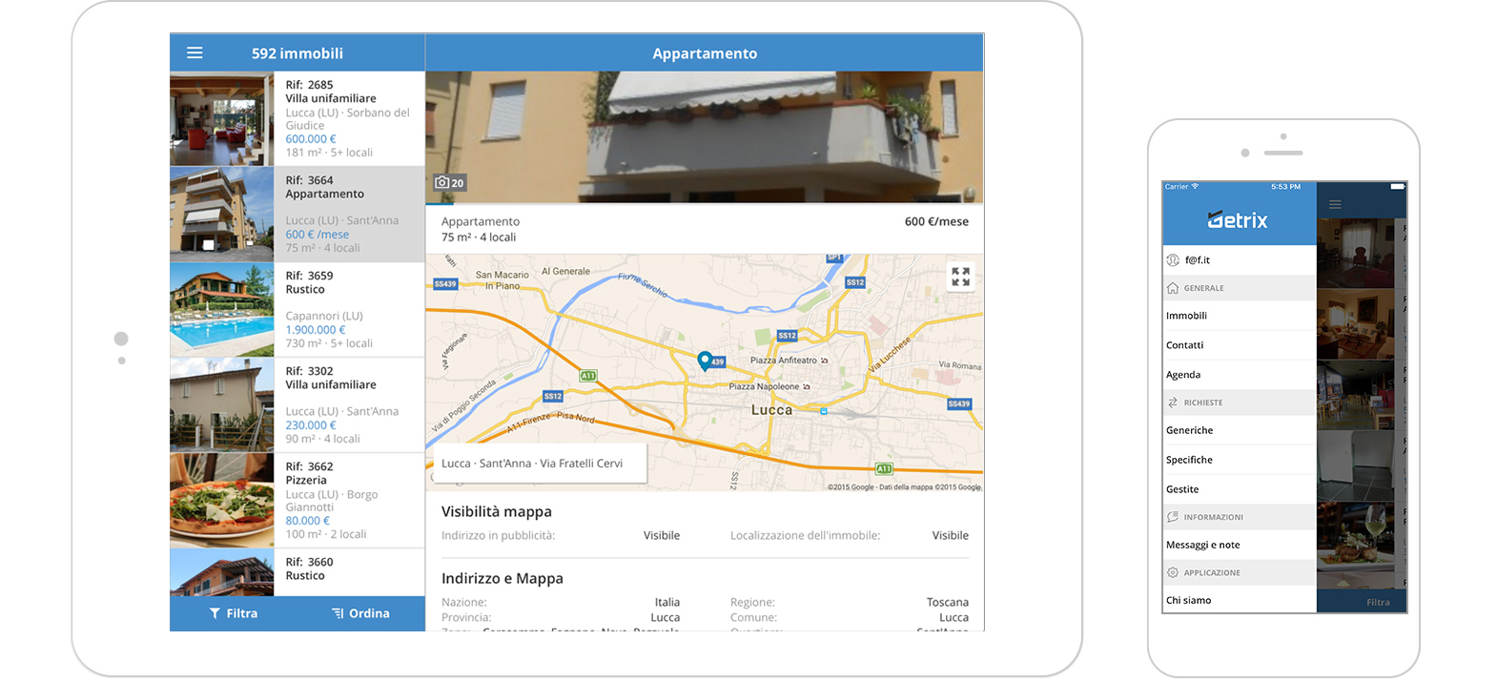Open Generiche requests menu item

tap(1190, 430)
